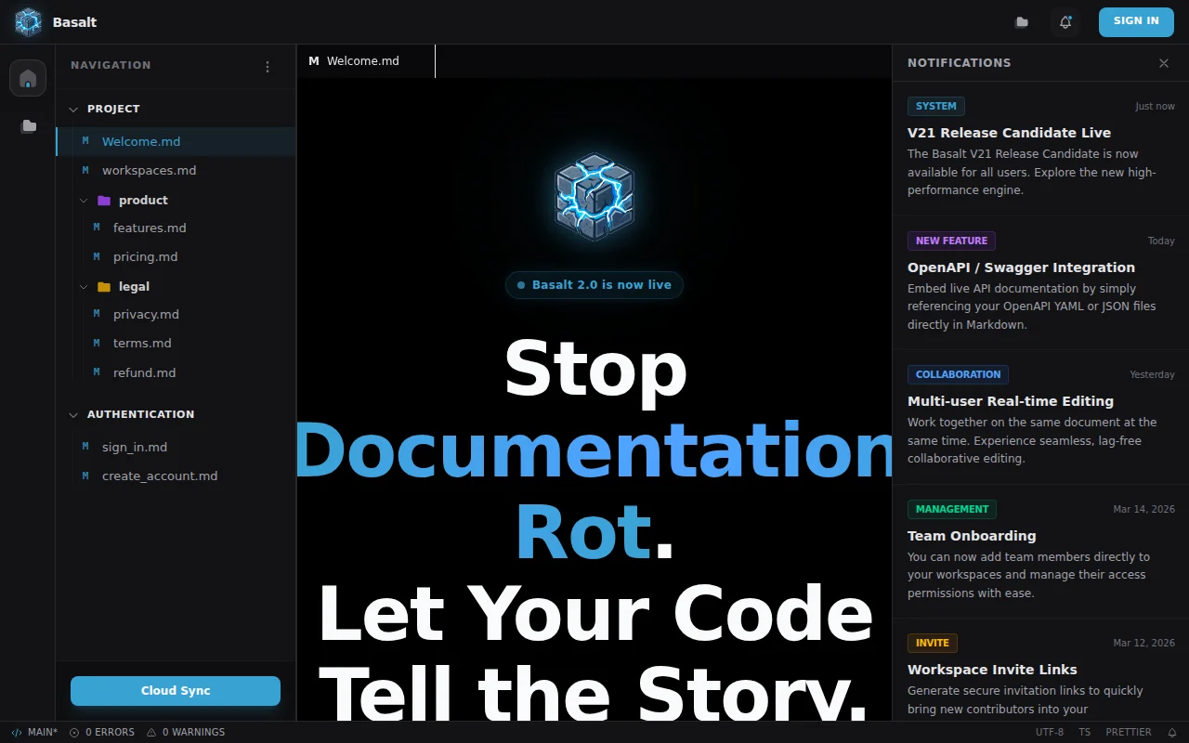Open Workspace Invite Links notification
1189x743 pixels.
(1041, 671)
